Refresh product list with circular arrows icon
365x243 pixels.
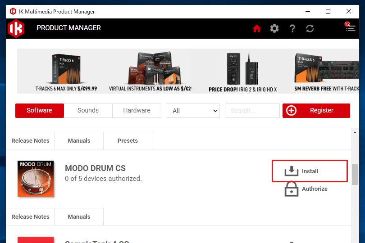tap(310, 29)
